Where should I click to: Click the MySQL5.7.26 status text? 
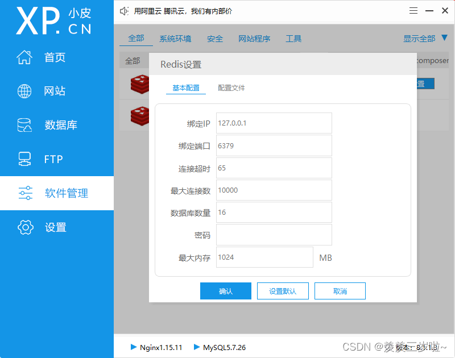224,347
